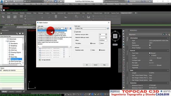171x96 pixels.
Task: Select DEM Files in Toolspace tree
Action: pos(14,50)
